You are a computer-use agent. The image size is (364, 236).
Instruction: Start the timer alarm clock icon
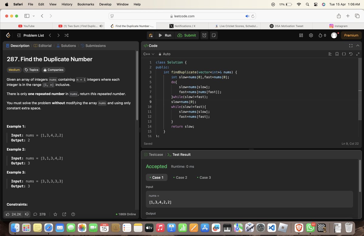coord(204,35)
